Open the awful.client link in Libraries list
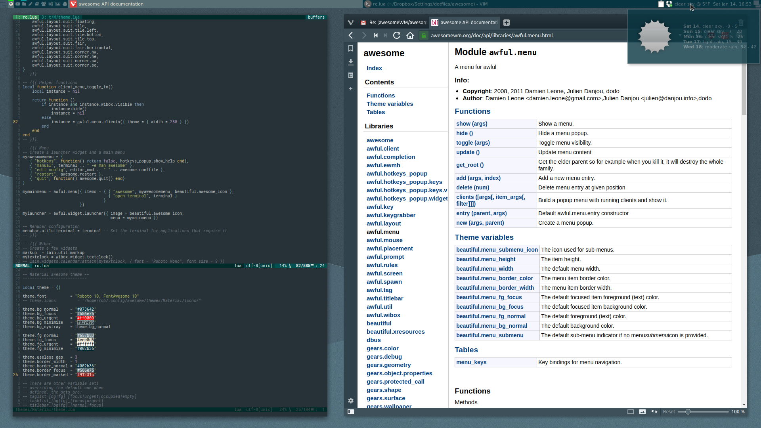The image size is (761, 428). 383,149
